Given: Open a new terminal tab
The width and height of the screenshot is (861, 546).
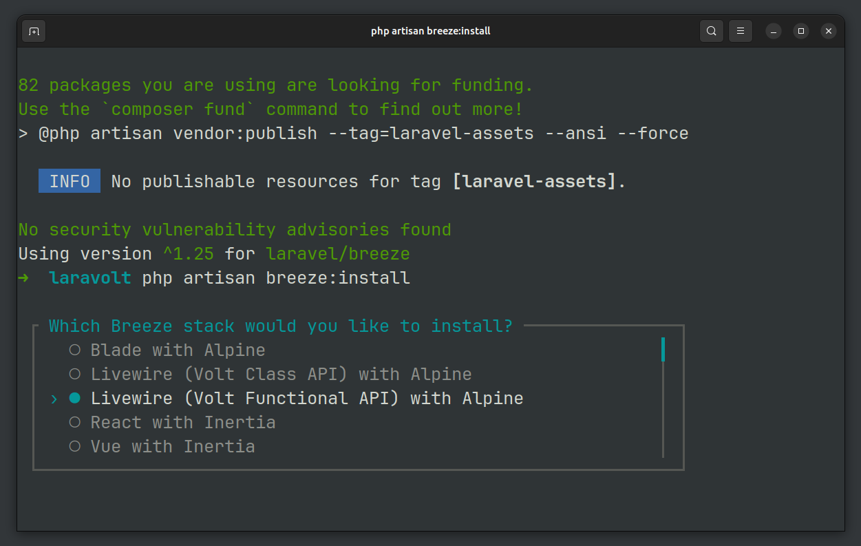Looking at the screenshot, I should click(x=34, y=31).
